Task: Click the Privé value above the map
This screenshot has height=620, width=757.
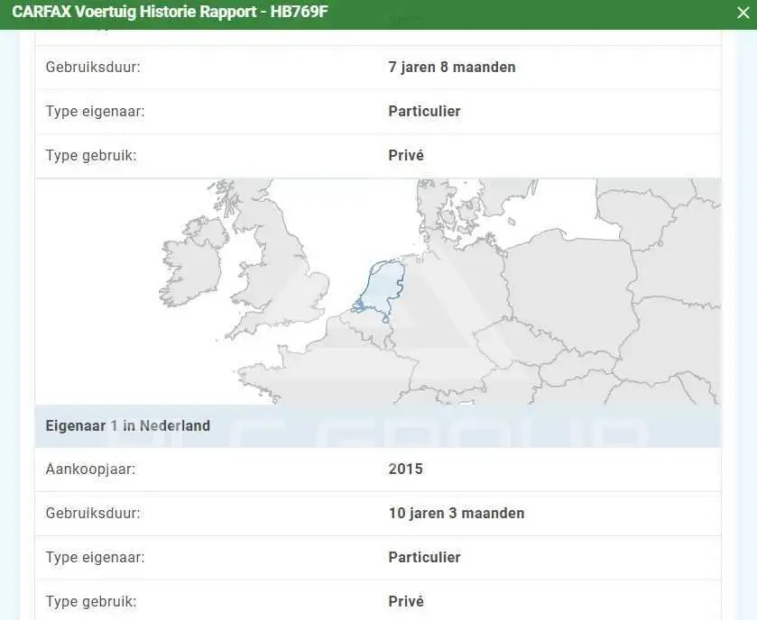Action: click(406, 155)
